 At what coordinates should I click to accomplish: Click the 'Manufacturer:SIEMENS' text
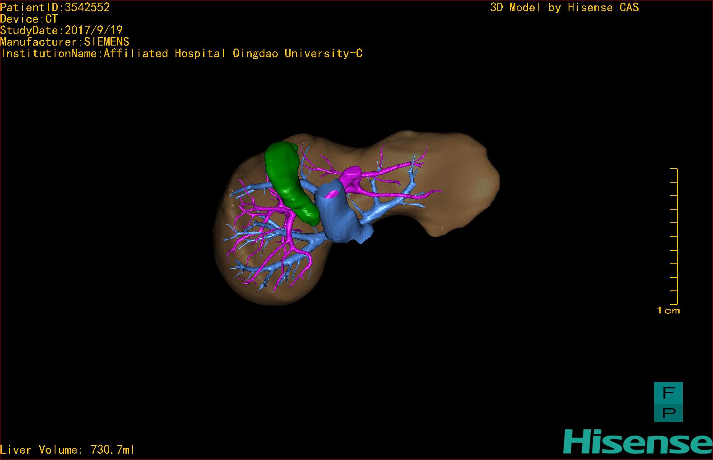[x=65, y=42]
